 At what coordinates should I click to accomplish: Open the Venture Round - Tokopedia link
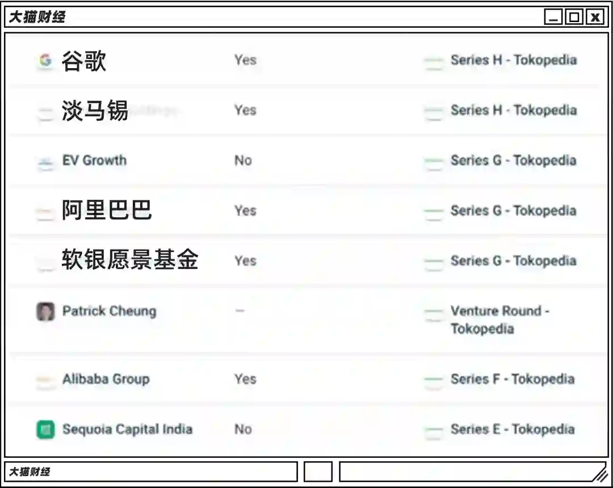point(501,319)
